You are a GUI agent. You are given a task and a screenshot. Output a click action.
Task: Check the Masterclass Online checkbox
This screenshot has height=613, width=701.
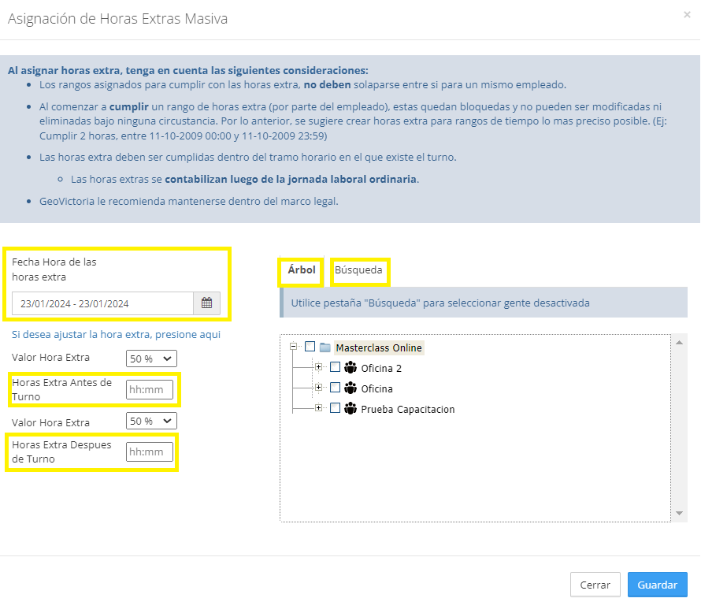click(310, 347)
